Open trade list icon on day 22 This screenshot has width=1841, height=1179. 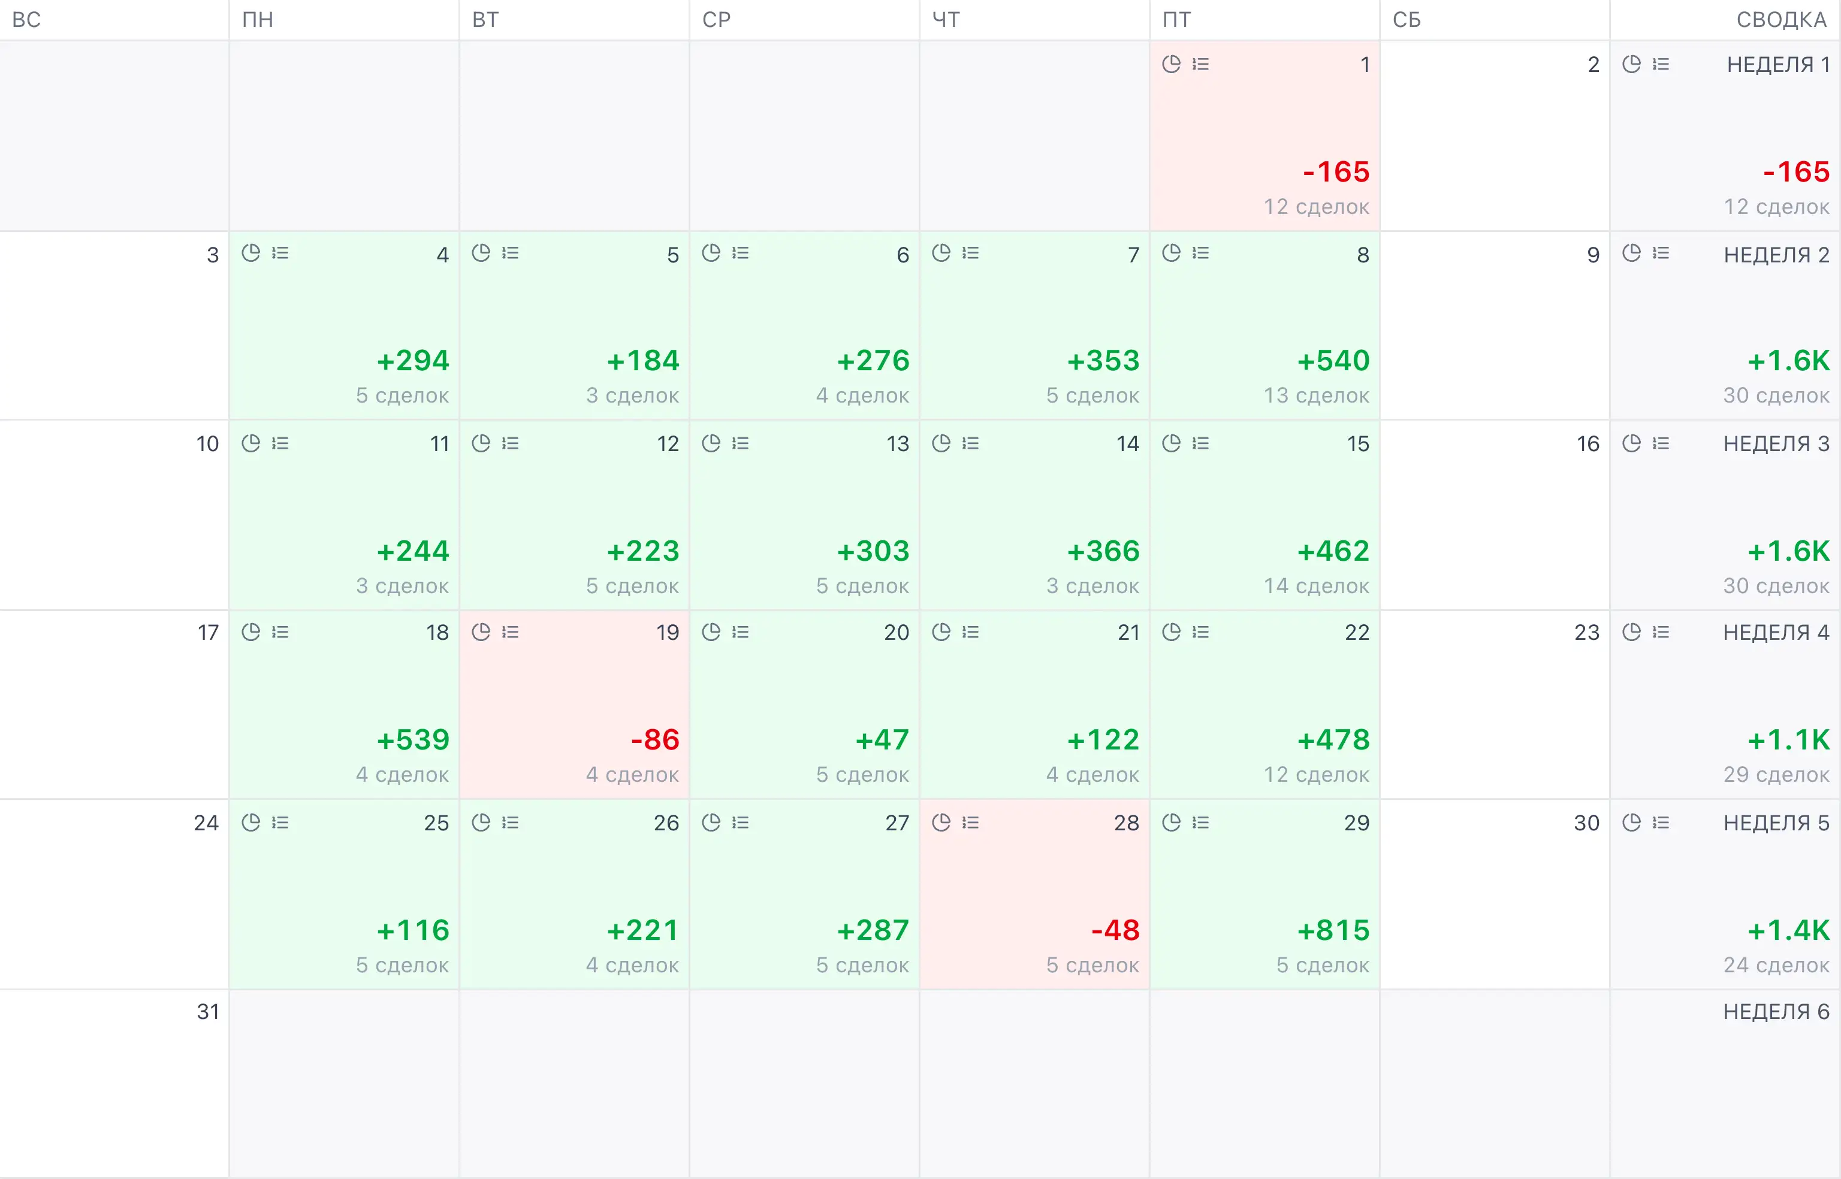pos(1201,631)
